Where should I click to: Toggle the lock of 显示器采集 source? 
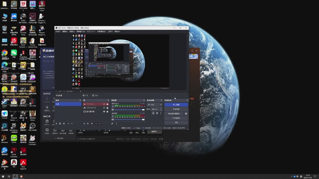(107, 112)
